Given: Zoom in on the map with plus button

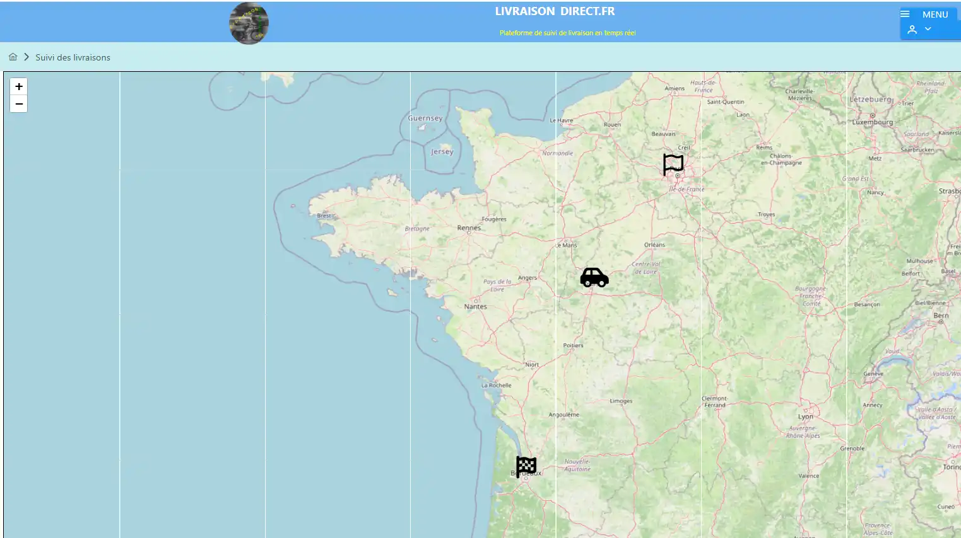Looking at the screenshot, I should (x=19, y=86).
